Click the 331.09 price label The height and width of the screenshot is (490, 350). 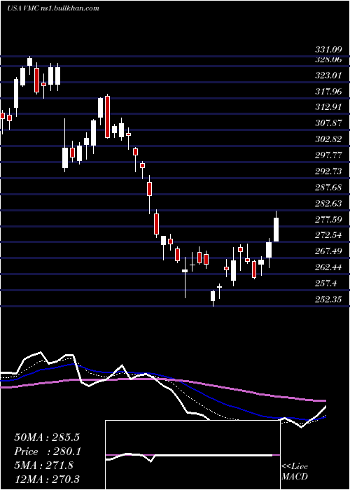(328, 50)
